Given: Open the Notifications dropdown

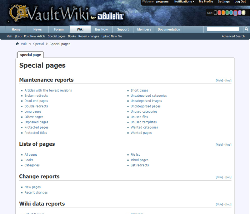Looking at the screenshot, I should (184, 2).
